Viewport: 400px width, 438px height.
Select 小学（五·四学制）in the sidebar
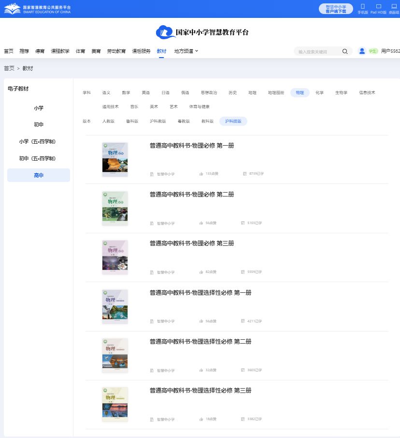[x=38, y=141]
